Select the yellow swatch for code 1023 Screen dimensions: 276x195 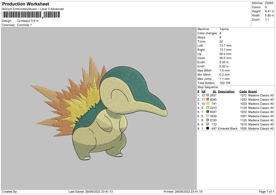pyautogui.click(x=208, y=103)
